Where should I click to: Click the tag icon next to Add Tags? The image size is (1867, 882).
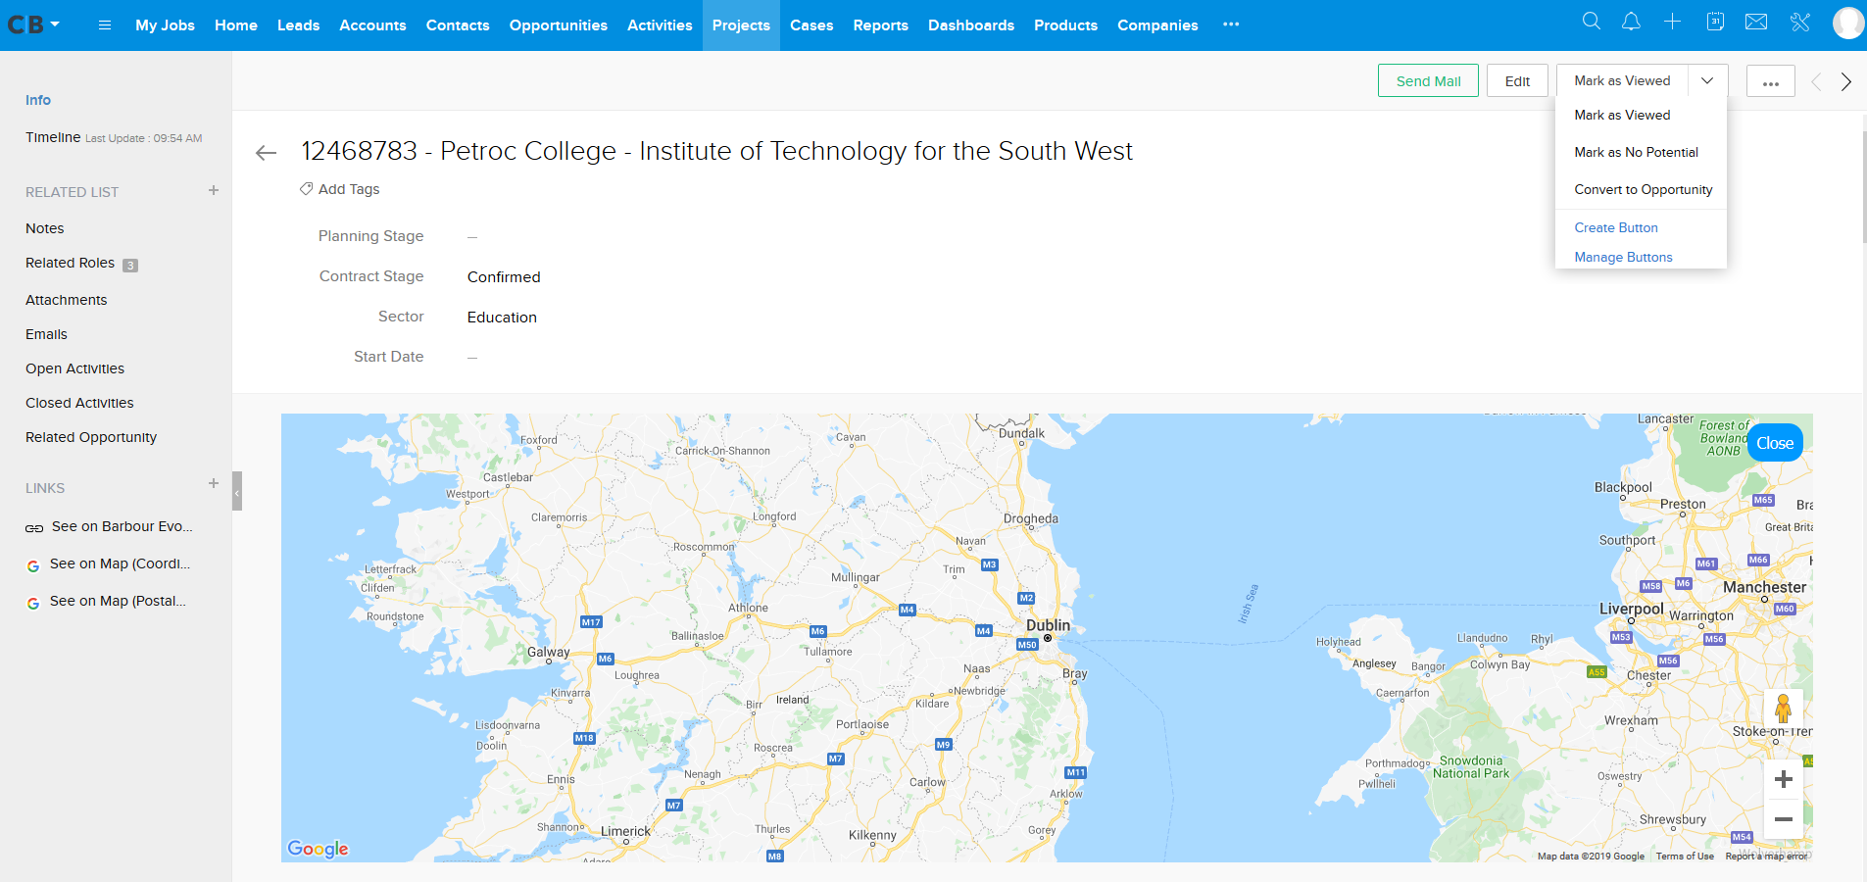307,188
